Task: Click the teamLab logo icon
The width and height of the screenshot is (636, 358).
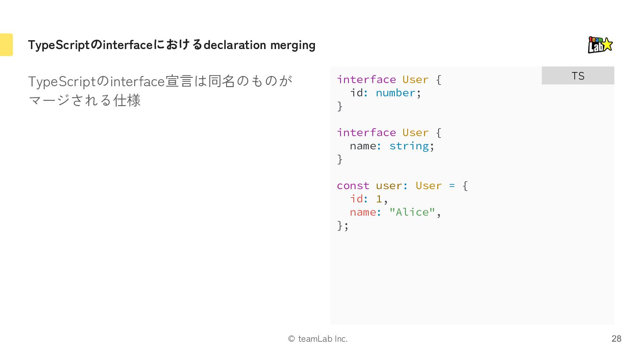Action: (x=600, y=45)
